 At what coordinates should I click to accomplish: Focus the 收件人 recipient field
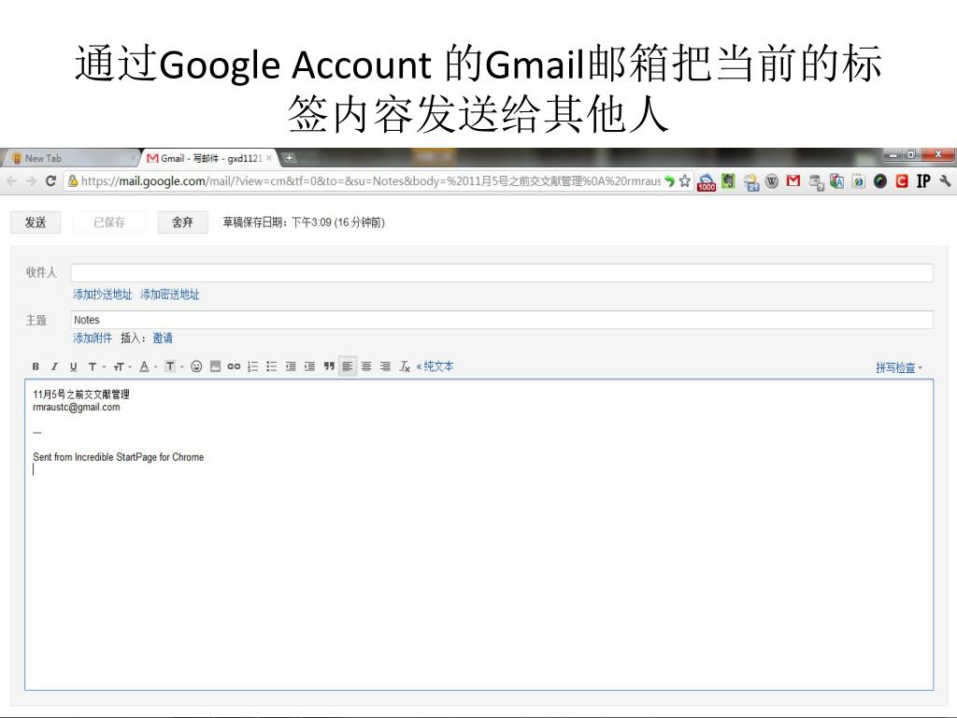(x=502, y=272)
